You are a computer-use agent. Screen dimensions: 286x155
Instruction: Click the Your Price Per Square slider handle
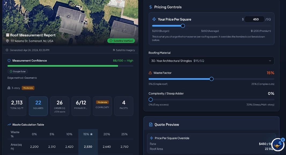(x=183, y=26)
